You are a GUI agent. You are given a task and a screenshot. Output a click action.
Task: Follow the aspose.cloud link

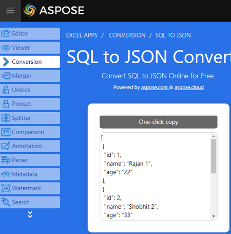pyautogui.click(x=189, y=87)
